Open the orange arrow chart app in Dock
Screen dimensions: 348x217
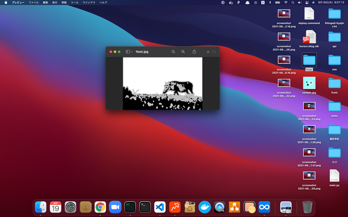tap(175, 207)
